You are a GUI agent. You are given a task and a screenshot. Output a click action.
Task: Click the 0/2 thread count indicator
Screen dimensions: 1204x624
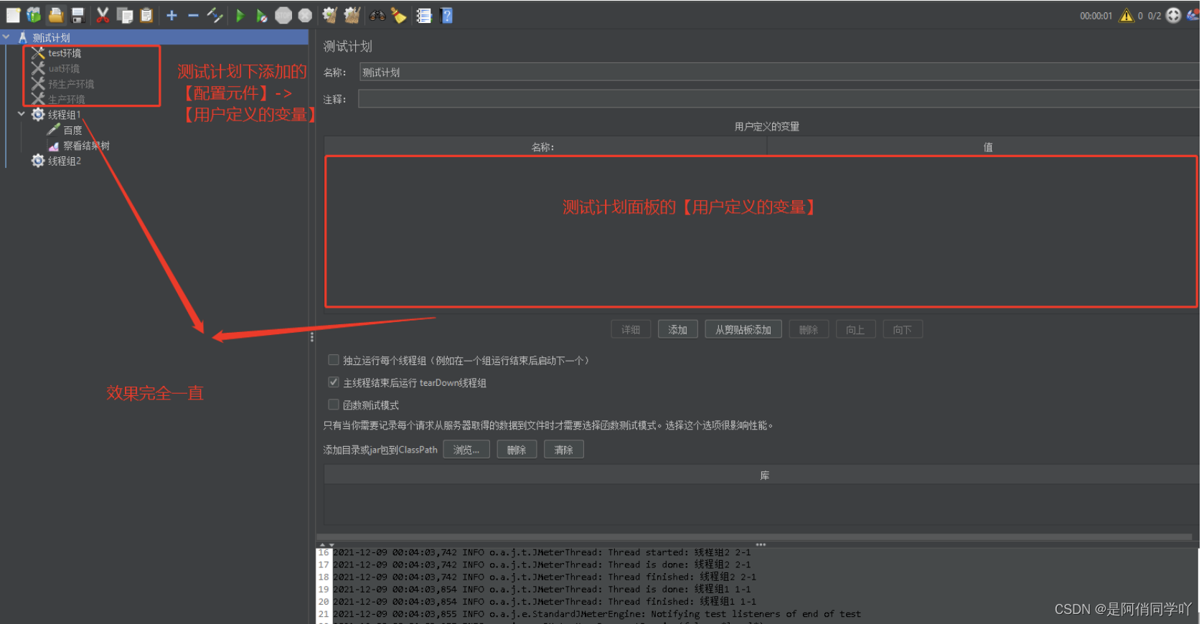click(1154, 16)
